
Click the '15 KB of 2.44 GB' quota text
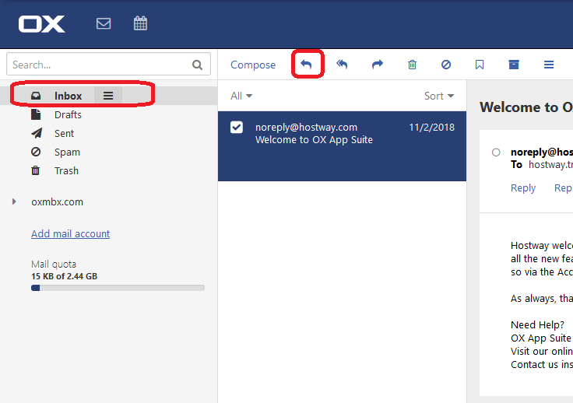point(65,276)
